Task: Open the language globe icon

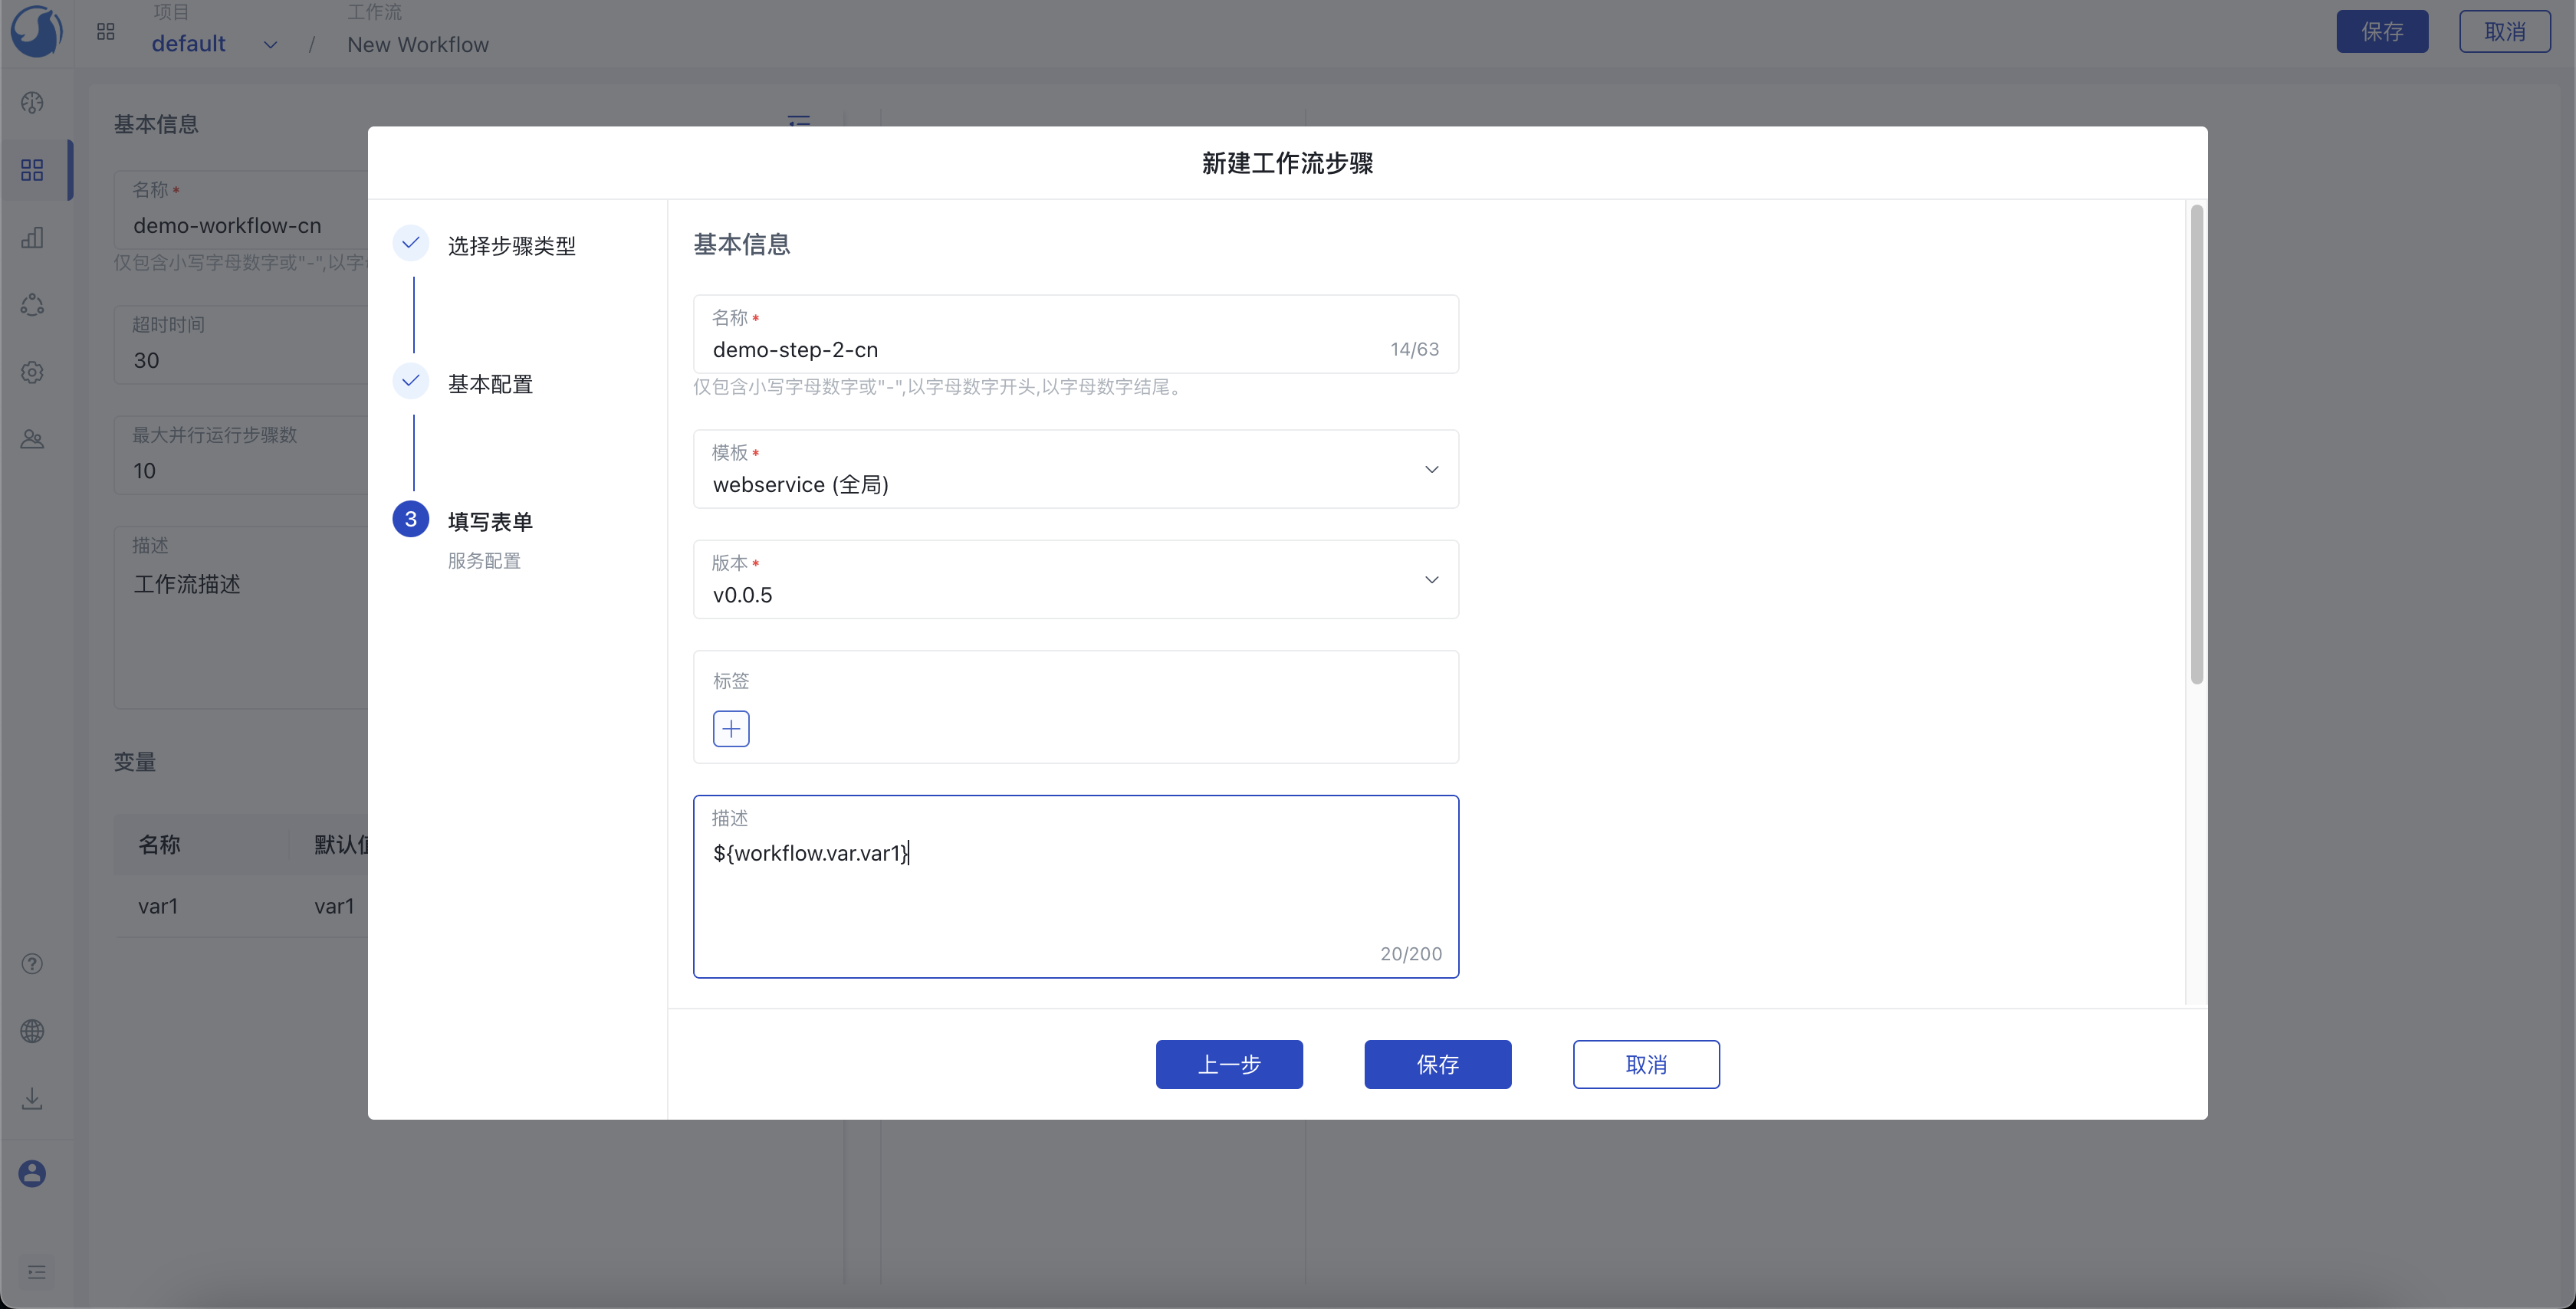Action: point(32,1031)
